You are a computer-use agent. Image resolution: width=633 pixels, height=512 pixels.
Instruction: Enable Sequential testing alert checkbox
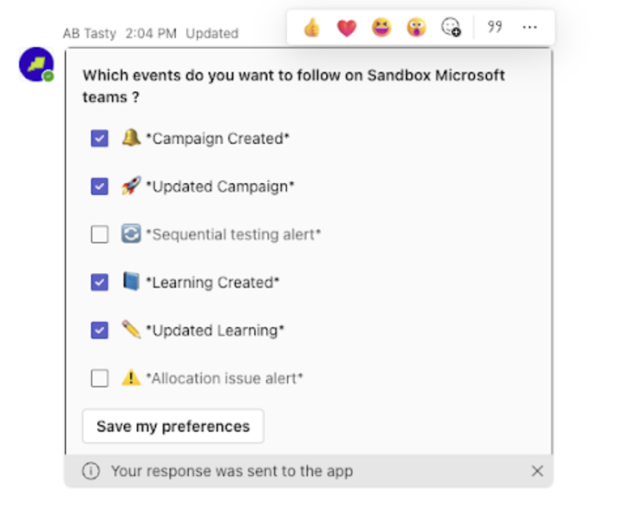pos(99,234)
